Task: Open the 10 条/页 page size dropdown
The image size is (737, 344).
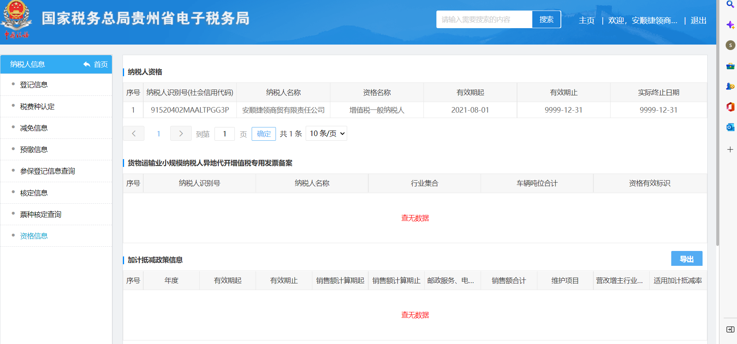Action: [326, 134]
